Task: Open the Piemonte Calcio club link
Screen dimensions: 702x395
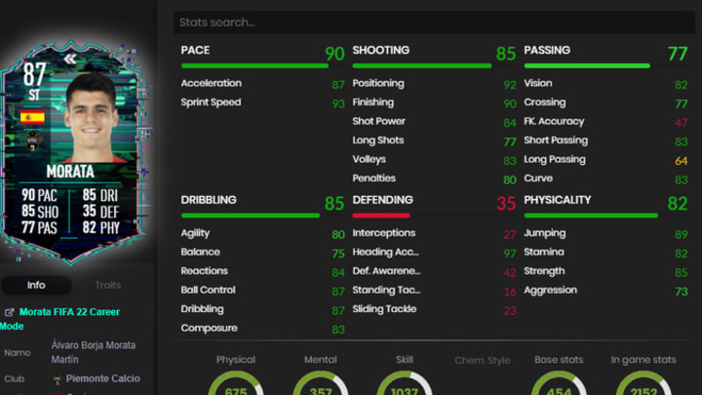Action: click(103, 378)
